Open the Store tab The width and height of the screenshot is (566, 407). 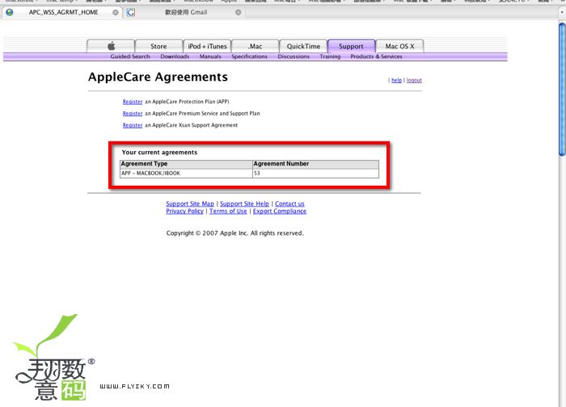coord(158,46)
